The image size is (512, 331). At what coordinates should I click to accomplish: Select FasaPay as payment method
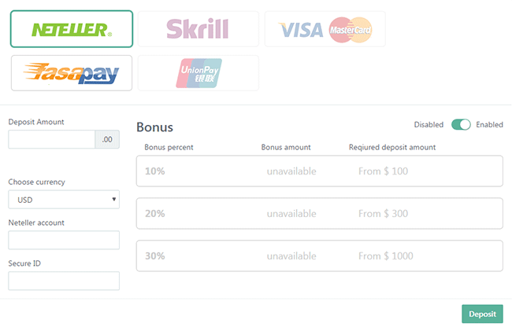point(72,73)
